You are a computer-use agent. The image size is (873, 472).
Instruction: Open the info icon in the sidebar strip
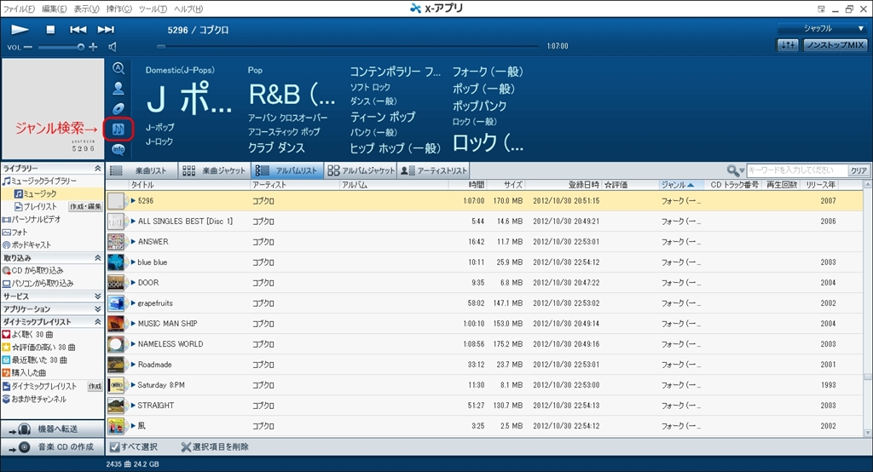tap(119, 150)
